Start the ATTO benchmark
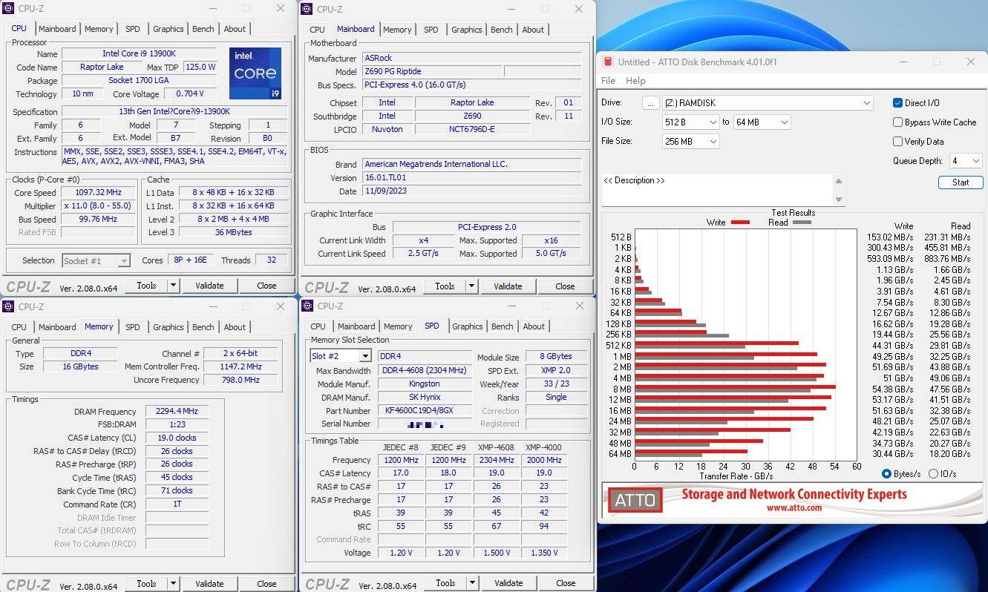Viewport: 988px width, 592px height. click(x=961, y=182)
